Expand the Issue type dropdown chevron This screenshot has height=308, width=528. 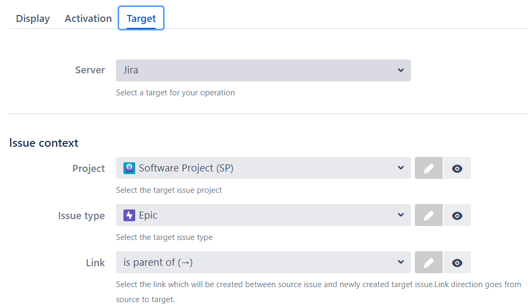pyautogui.click(x=400, y=215)
